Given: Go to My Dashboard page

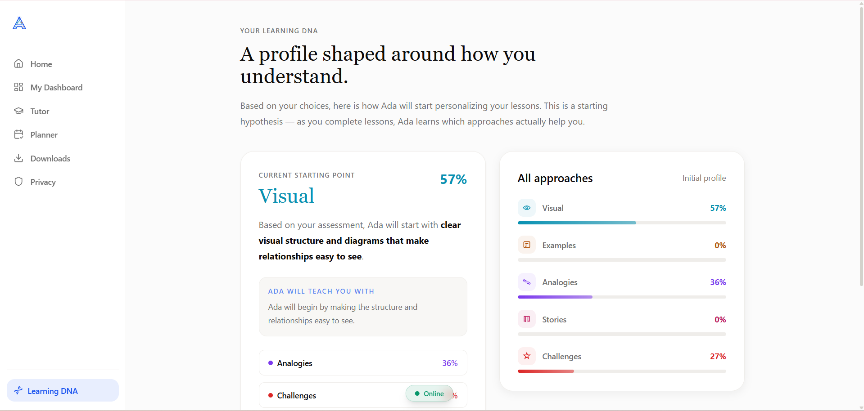Looking at the screenshot, I should point(56,87).
